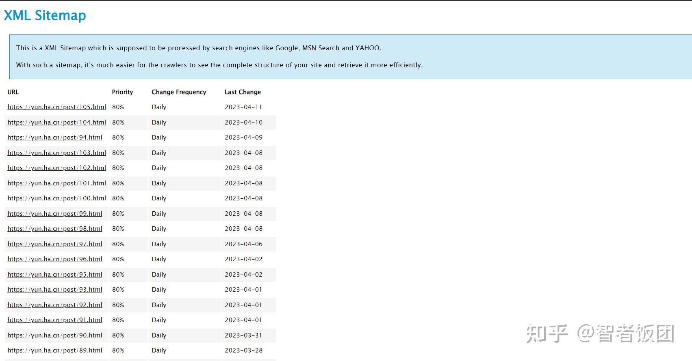Click the Daily frequency for post/100.html
This screenshot has width=692, height=361.
159,198
